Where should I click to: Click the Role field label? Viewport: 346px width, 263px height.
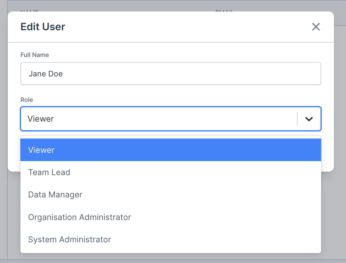27,100
